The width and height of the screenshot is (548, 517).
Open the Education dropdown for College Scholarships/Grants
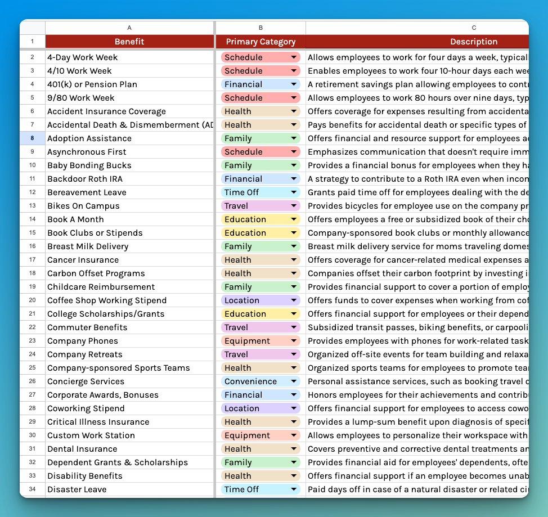pyautogui.click(x=294, y=314)
